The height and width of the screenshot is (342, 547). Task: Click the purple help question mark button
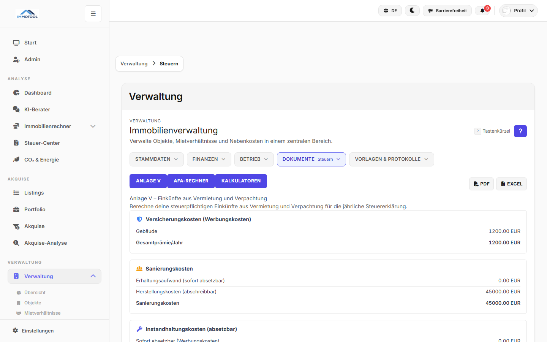tap(520, 131)
